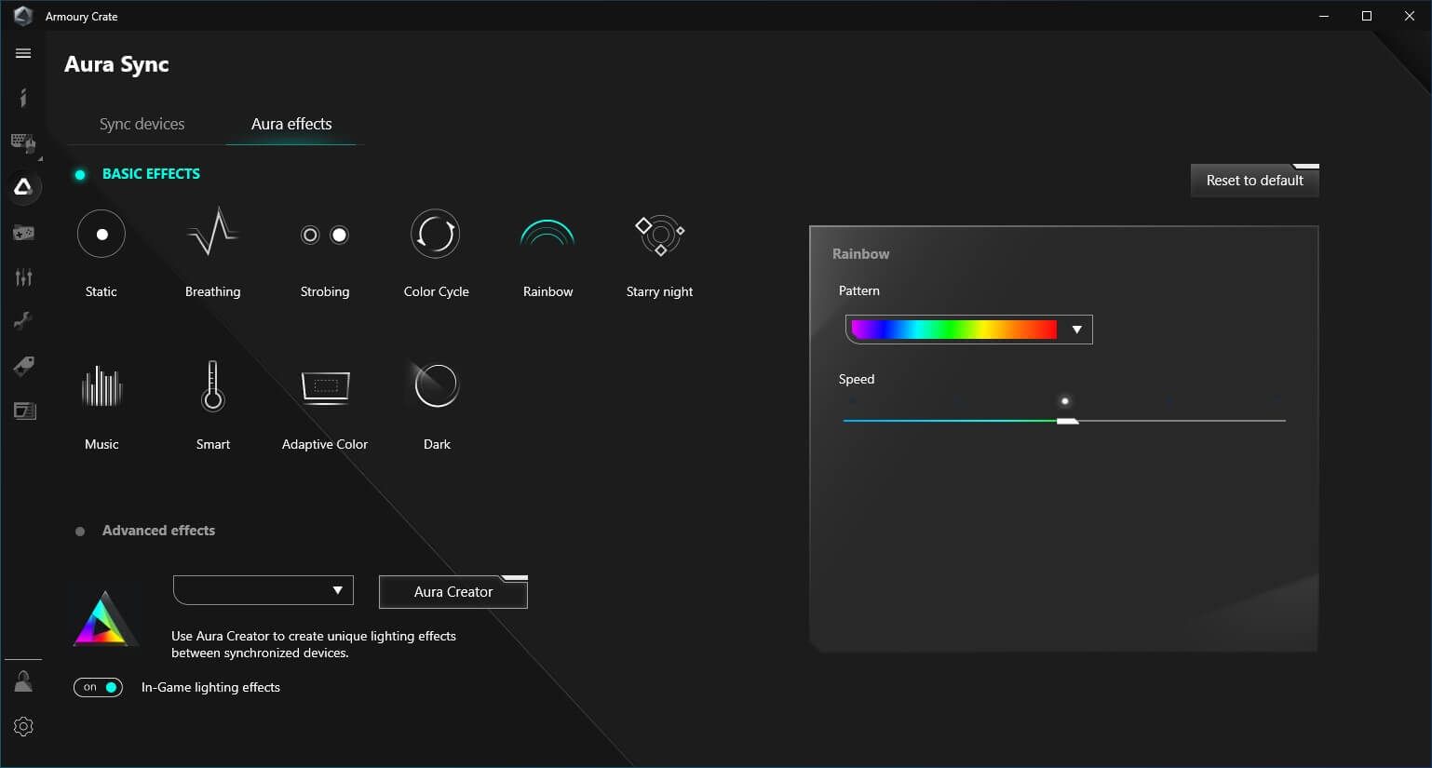Select the Static lighting effect icon
The width and height of the screenshot is (1432, 768).
(x=101, y=234)
